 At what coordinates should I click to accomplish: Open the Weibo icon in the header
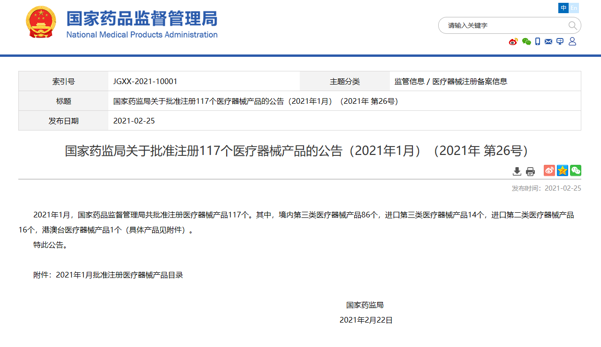click(513, 41)
